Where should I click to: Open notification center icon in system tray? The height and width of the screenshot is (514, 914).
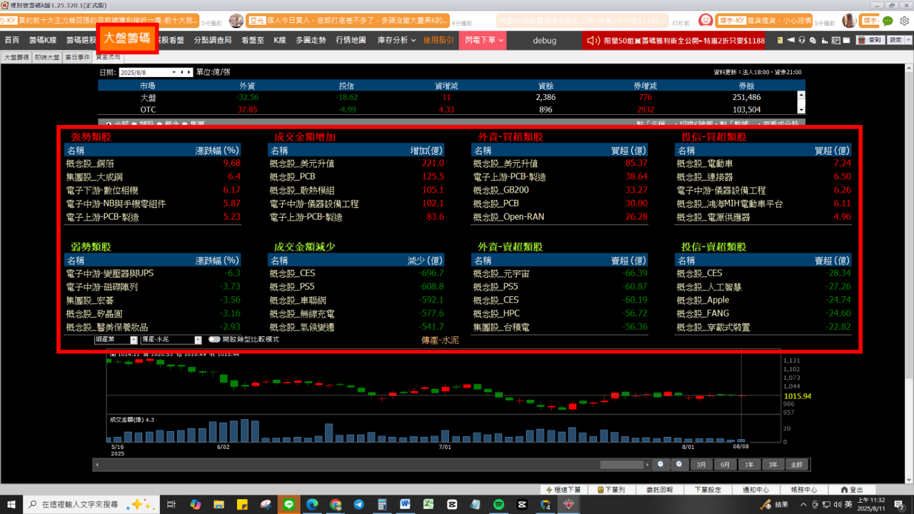pos(901,504)
